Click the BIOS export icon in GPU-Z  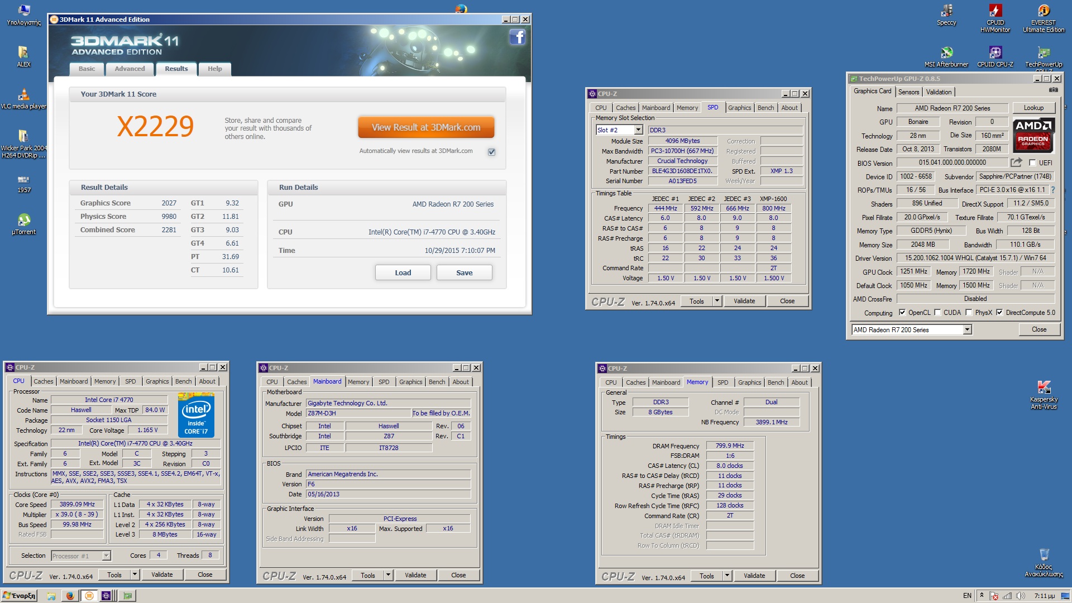tap(1016, 162)
